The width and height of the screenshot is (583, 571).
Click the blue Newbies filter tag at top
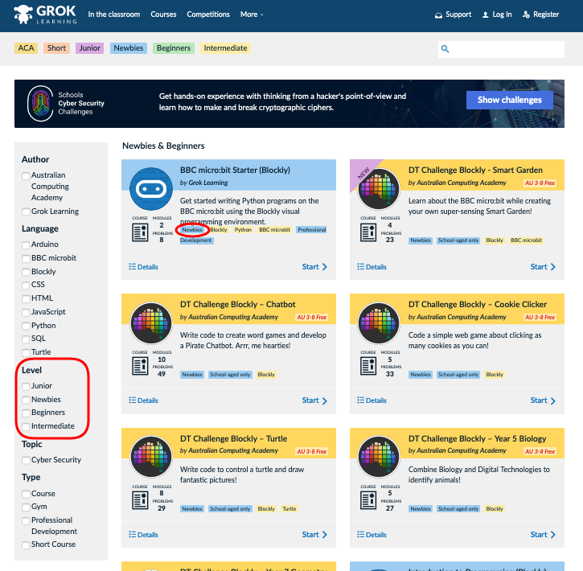[129, 48]
